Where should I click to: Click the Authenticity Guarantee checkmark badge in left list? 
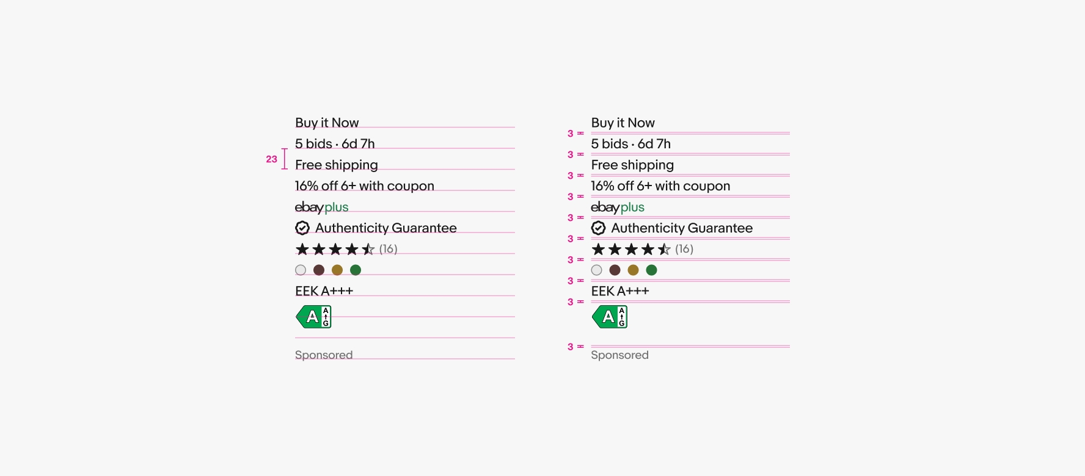point(302,228)
